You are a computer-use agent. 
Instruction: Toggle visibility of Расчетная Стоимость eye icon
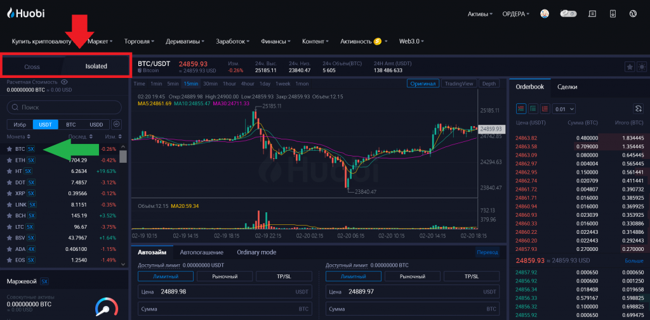(64, 82)
